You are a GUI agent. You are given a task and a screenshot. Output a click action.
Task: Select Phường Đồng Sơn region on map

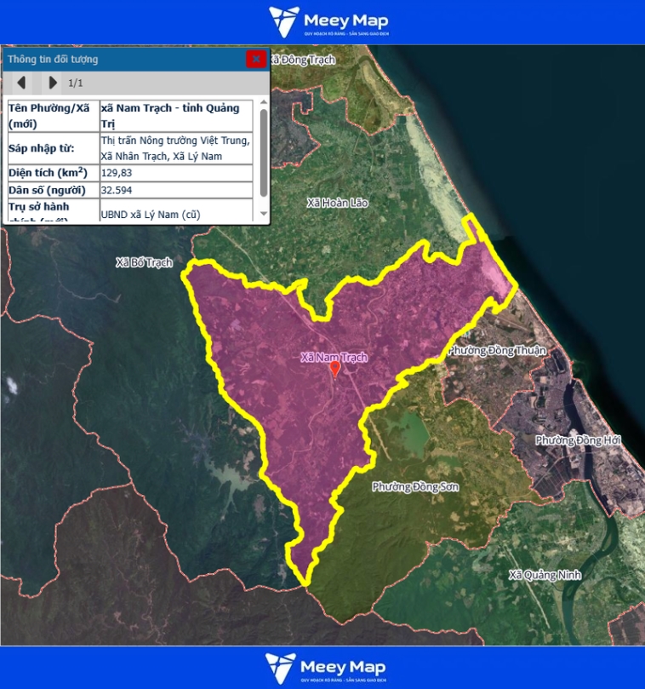click(x=415, y=486)
